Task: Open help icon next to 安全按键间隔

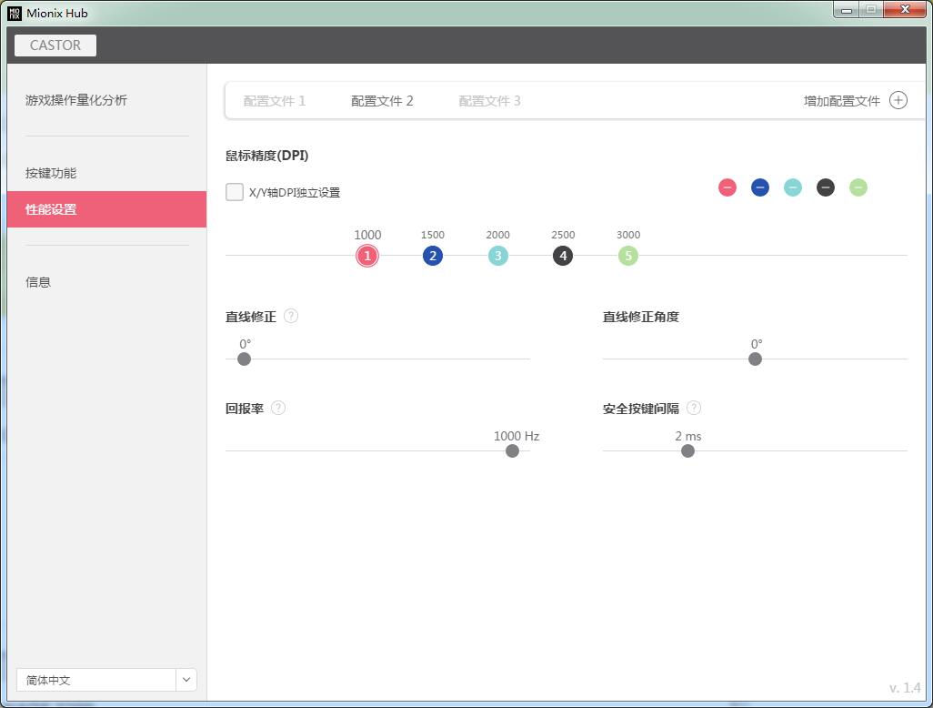Action: pyautogui.click(x=694, y=408)
